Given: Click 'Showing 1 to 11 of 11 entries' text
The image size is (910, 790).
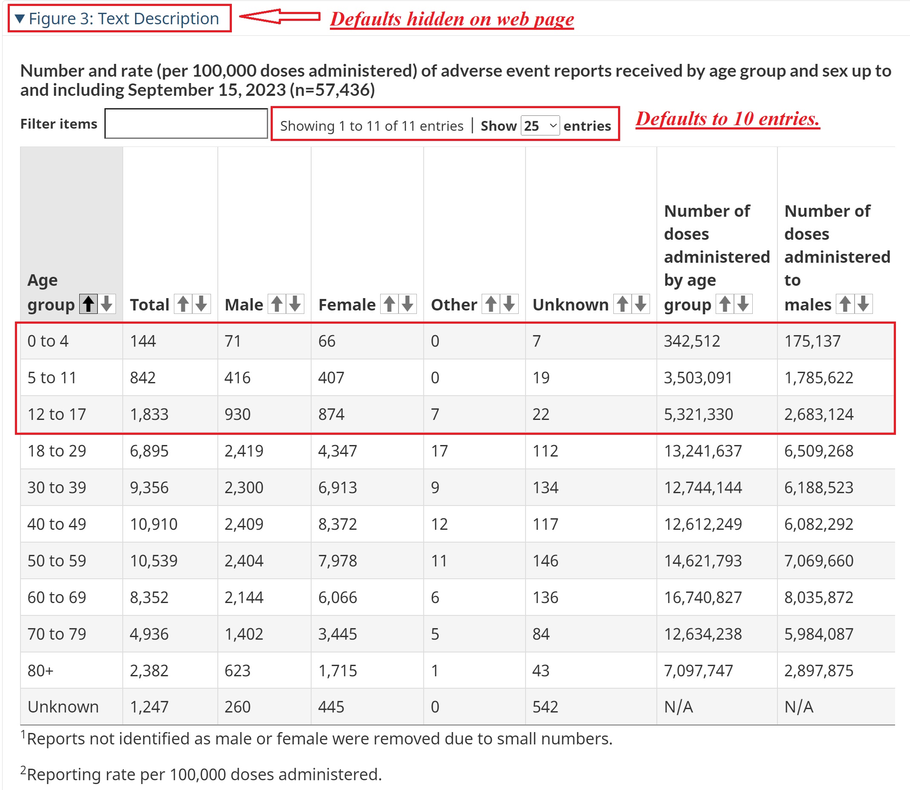Looking at the screenshot, I should [372, 126].
